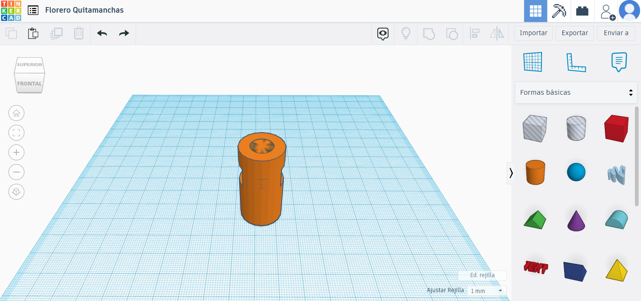This screenshot has width=641, height=301.
Task: Click the Home view button
Action: [x=16, y=113]
